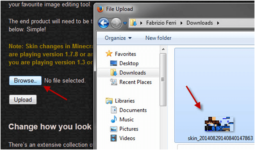Expand the arrow after Fabrizio Ferri breadcrumb
The image size is (255, 150).
tap(181, 23)
